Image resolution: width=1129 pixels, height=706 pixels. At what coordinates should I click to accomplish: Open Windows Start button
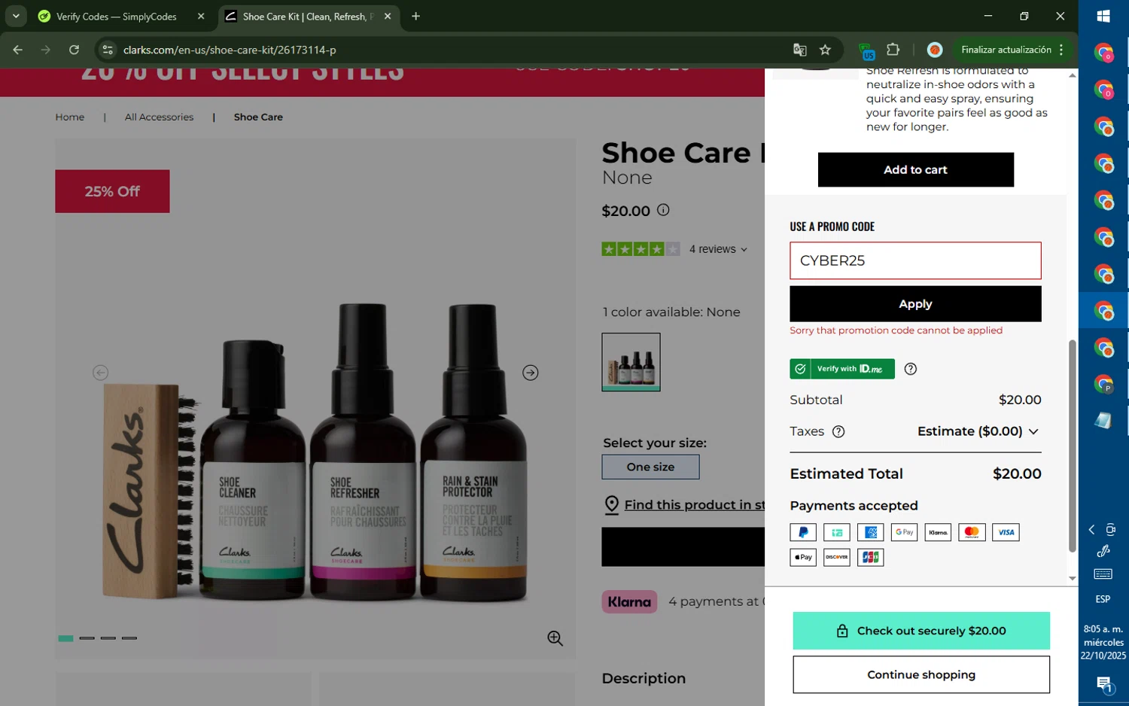(1103, 16)
